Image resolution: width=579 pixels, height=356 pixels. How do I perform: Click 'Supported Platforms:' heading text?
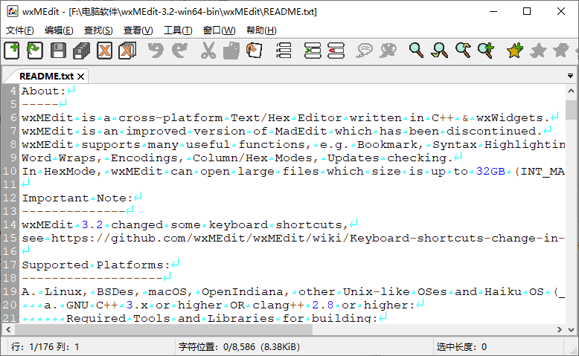[96, 265]
